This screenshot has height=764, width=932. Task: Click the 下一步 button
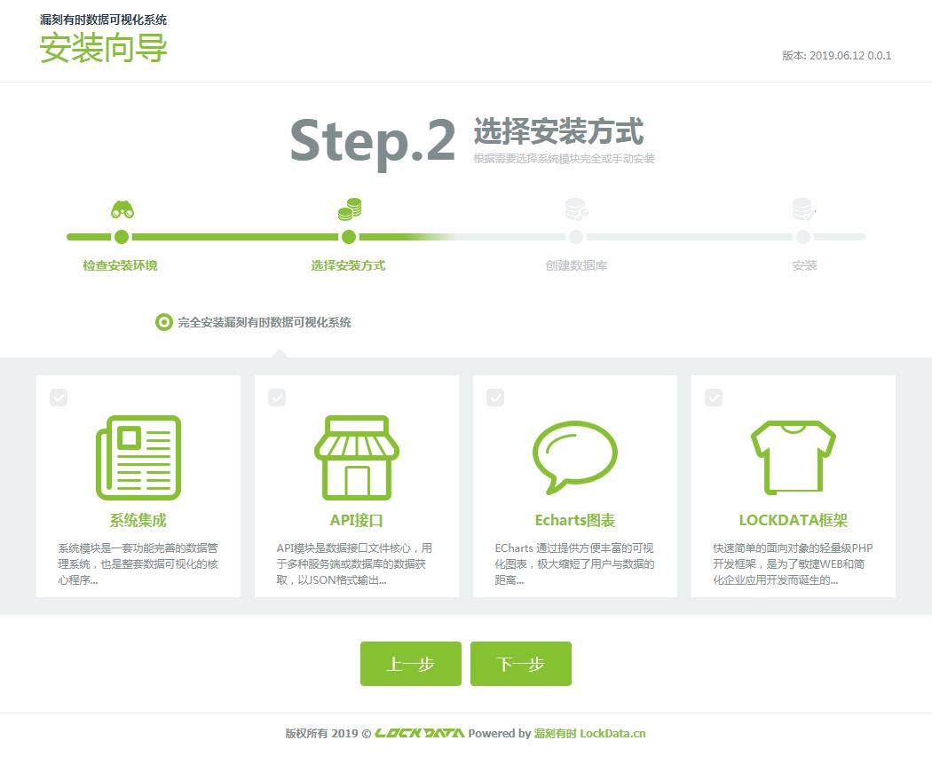pyautogui.click(x=521, y=664)
